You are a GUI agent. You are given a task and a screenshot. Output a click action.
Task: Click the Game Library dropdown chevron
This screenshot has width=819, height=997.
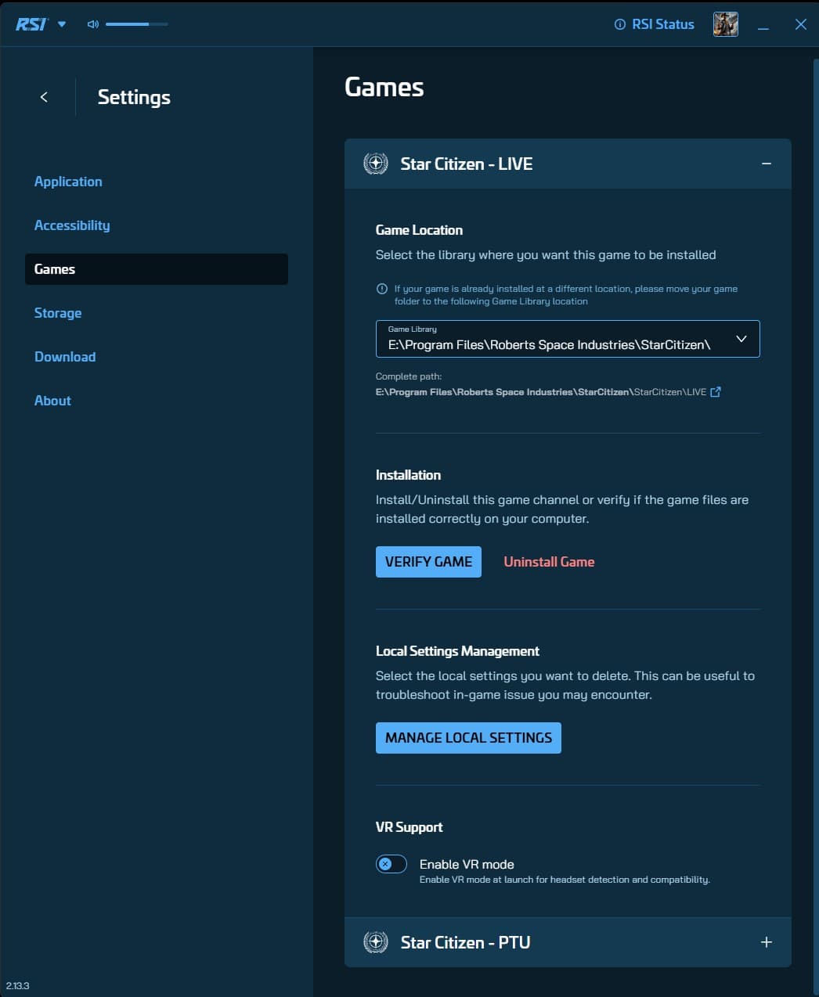point(741,339)
